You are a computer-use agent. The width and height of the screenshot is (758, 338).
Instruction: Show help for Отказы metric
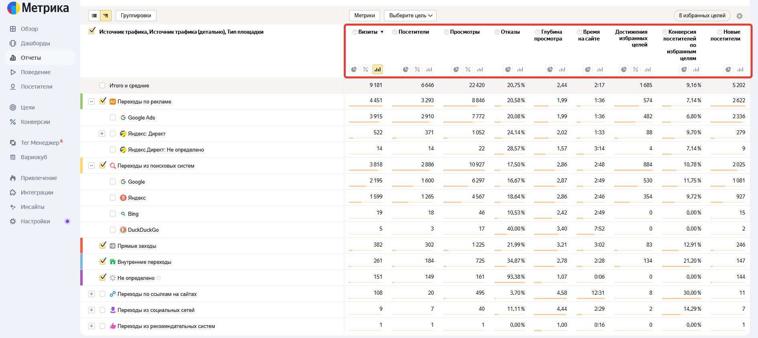coord(497,32)
